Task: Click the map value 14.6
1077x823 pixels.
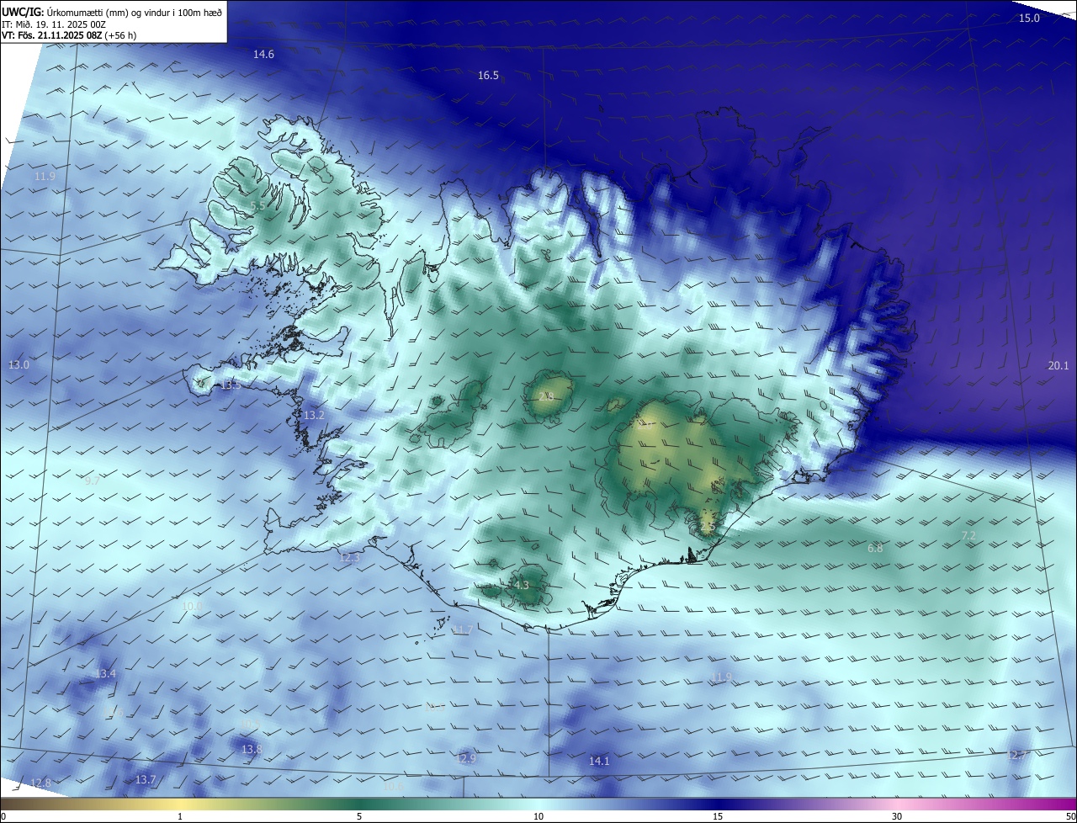Action: click(263, 54)
